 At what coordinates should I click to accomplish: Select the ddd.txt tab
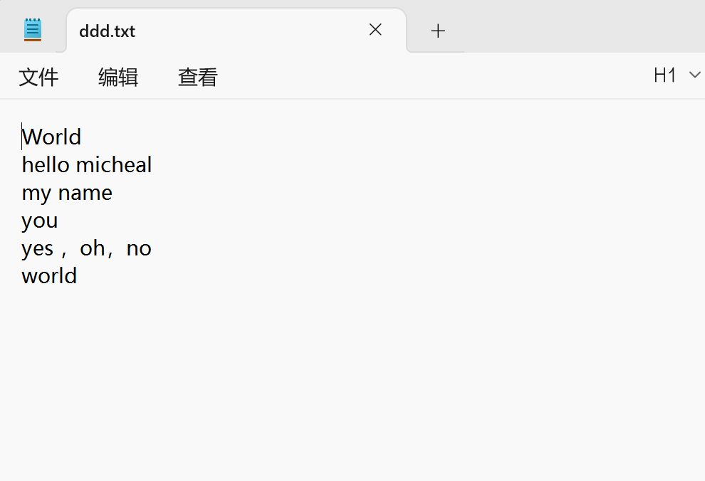[214, 31]
